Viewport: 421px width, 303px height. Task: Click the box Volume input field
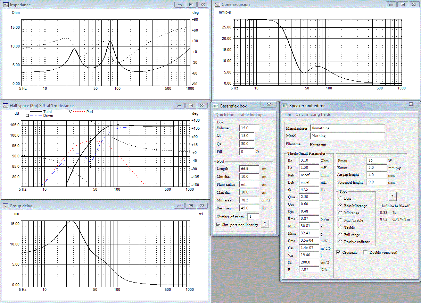click(249, 128)
